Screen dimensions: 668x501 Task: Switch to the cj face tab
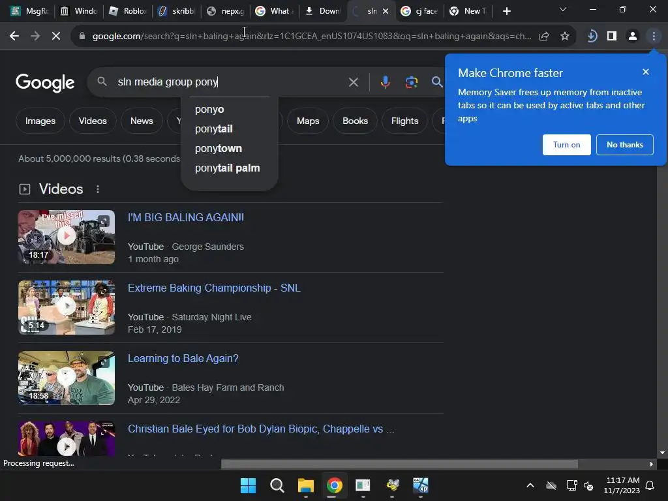[x=419, y=12]
